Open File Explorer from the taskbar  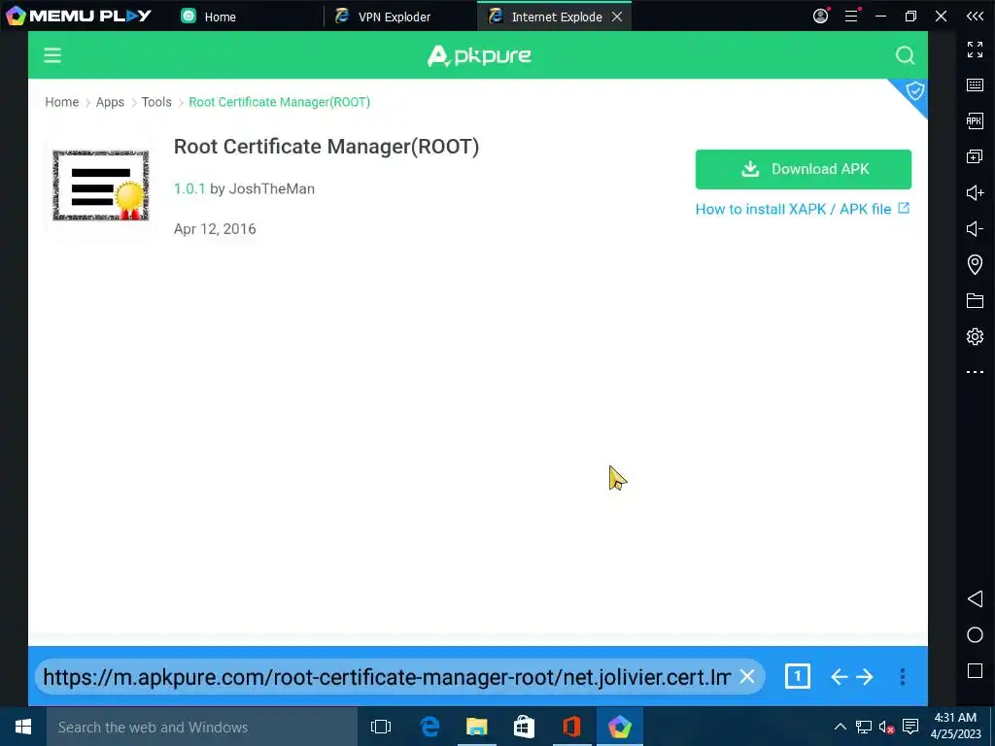(x=476, y=727)
